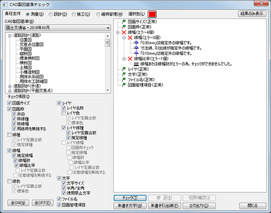The width and height of the screenshot is (271, 213).
Task: Select 「0.30mm」は規定外の線幅です result text
Action: point(166,43)
